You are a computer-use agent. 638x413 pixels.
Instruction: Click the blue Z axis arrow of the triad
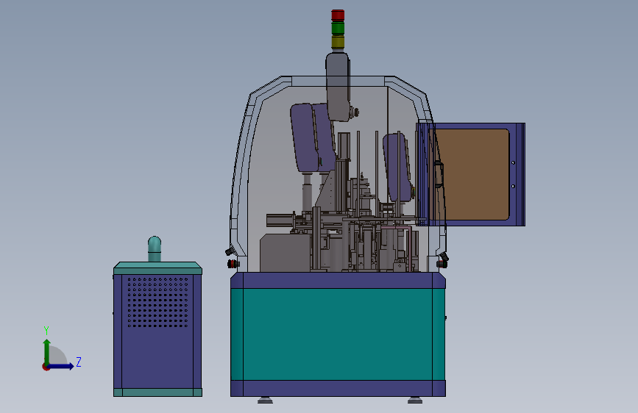point(61,366)
